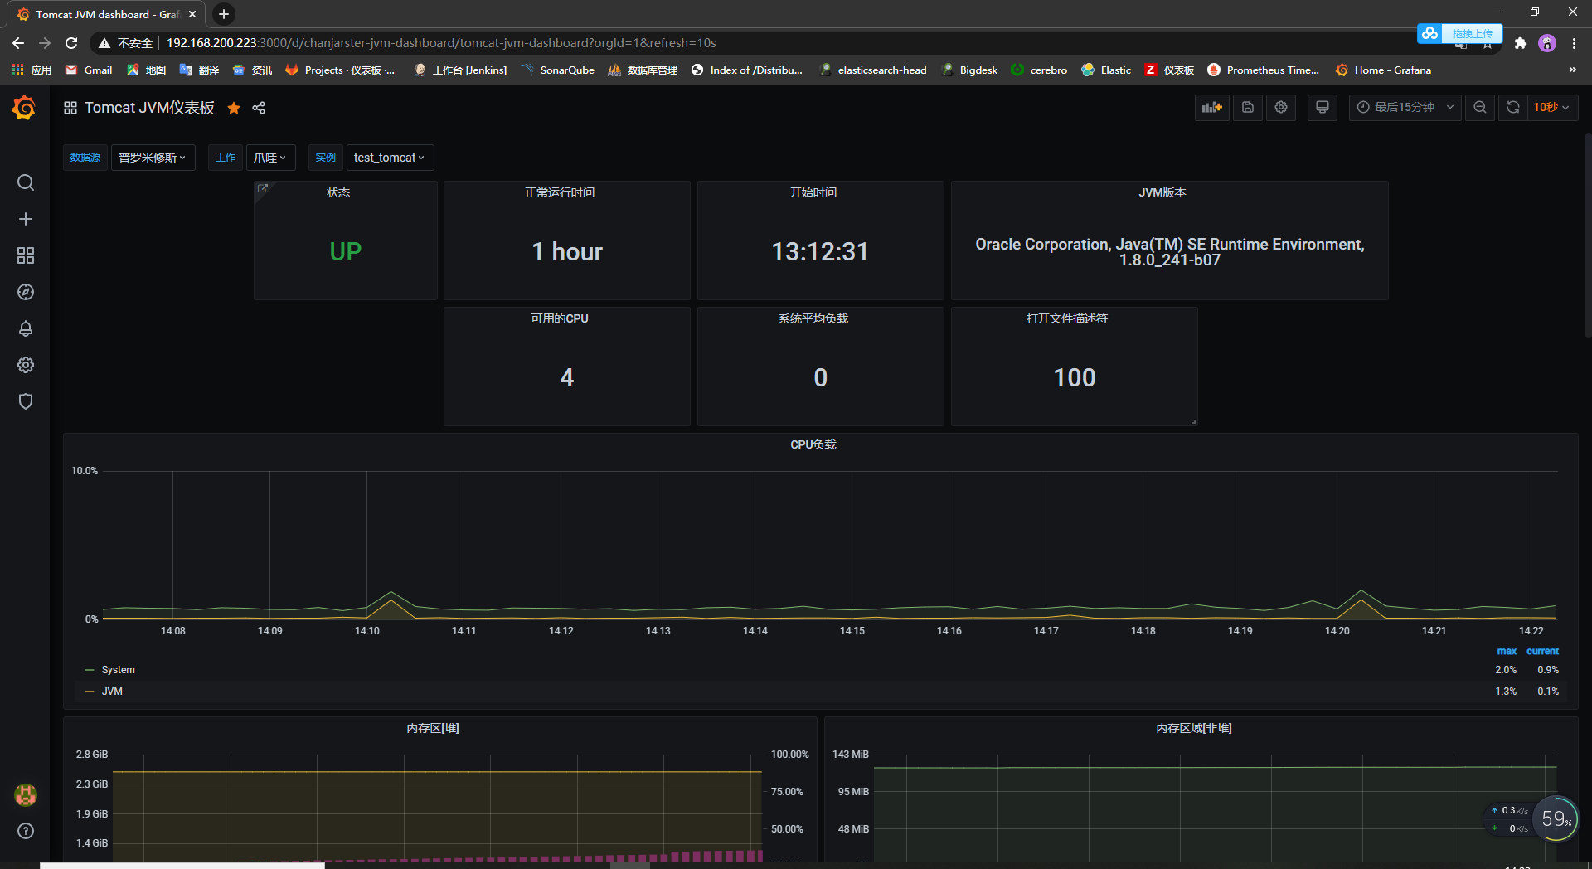Open the Explore compass icon

pyautogui.click(x=26, y=292)
